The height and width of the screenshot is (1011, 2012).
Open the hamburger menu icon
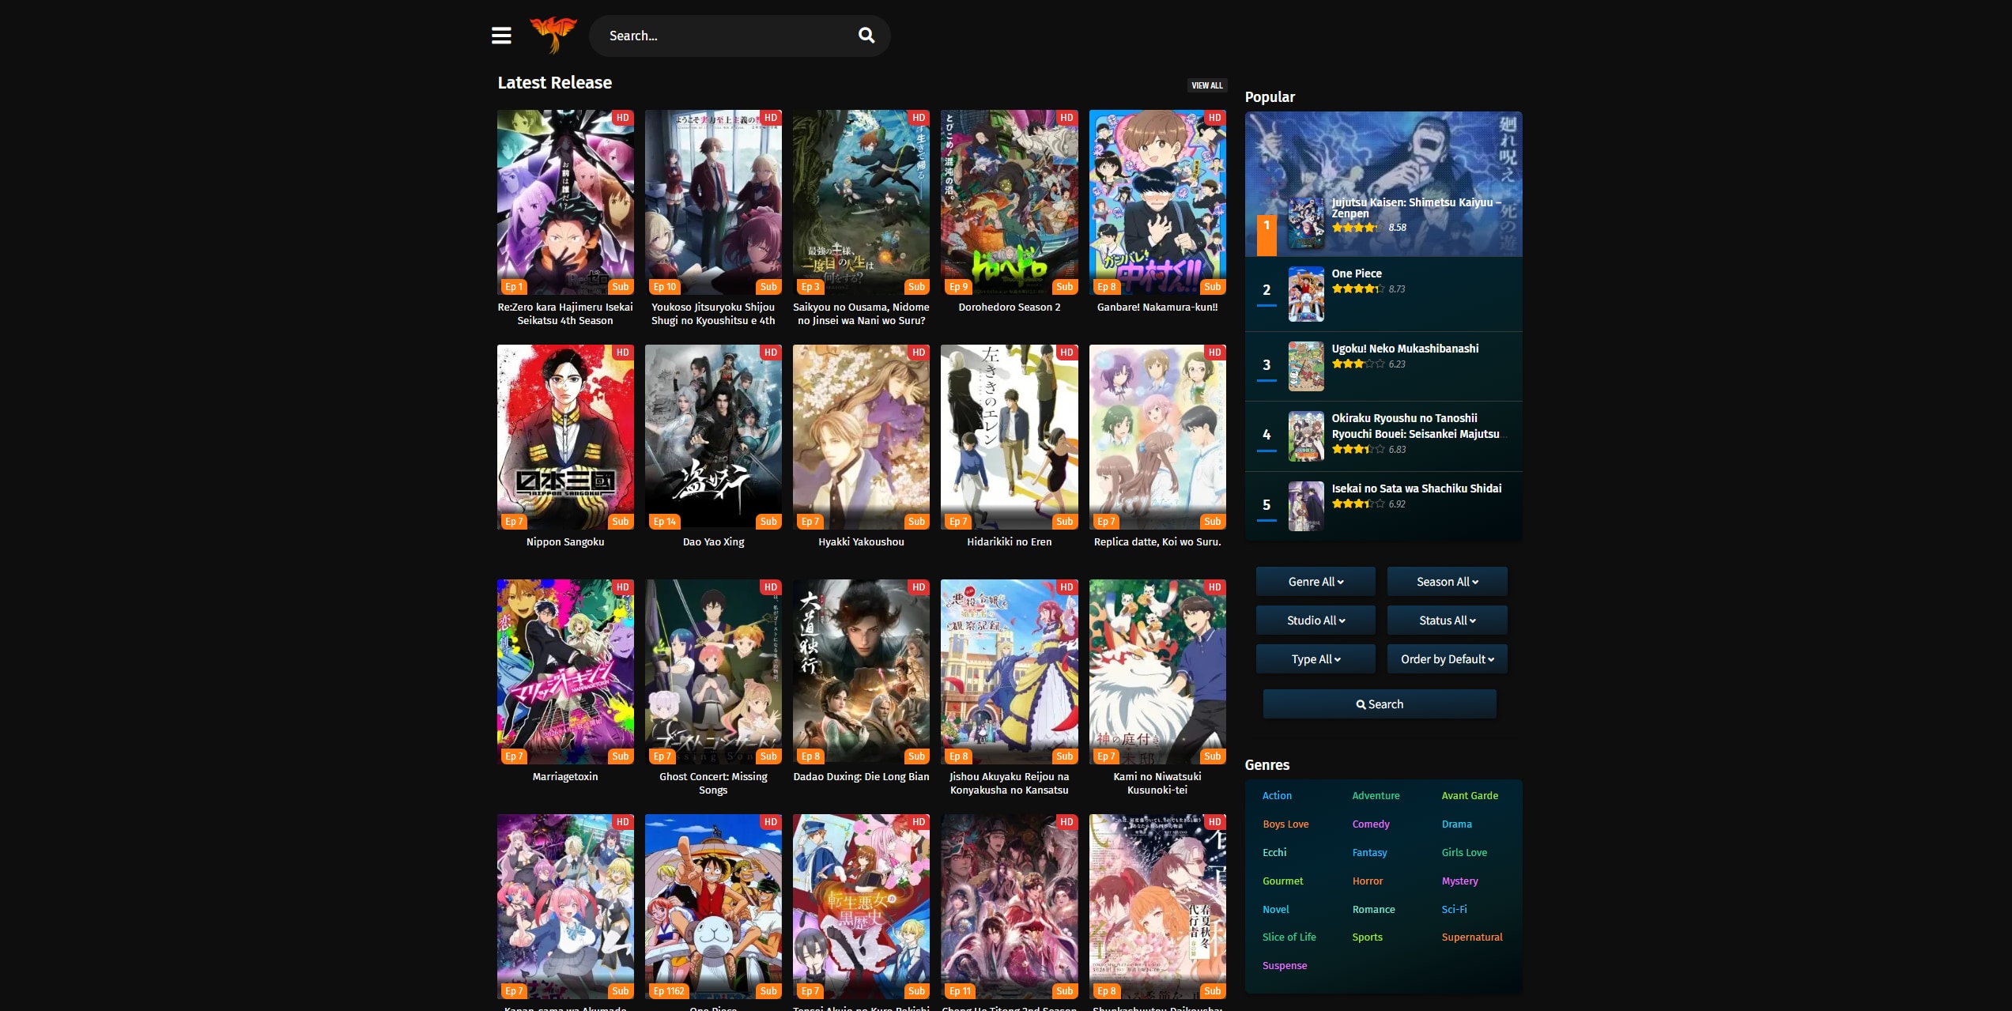pyautogui.click(x=501, y=36)
